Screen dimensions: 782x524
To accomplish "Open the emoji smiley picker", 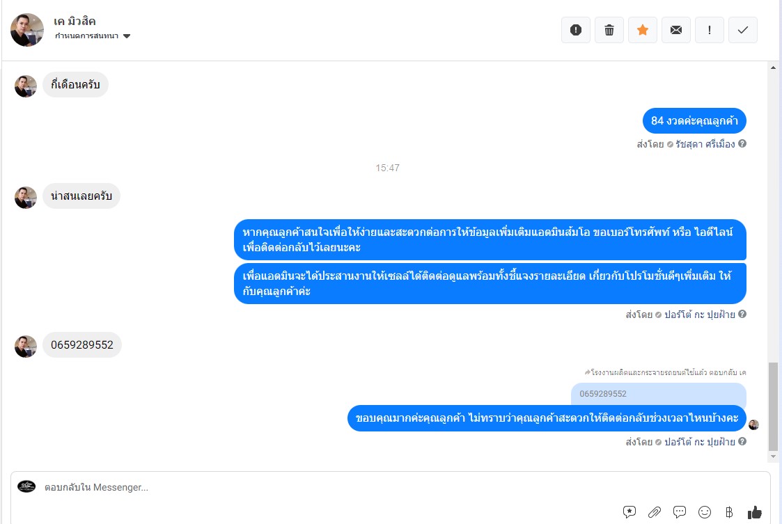I will (704, 511).
